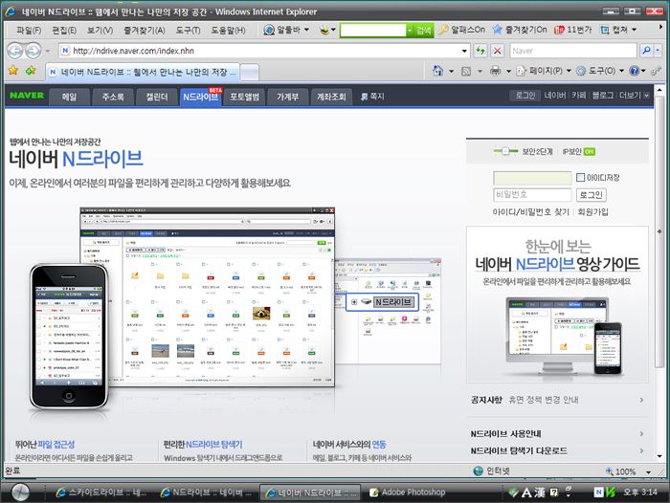Click the Print icon in command bar
This screenshot has width=670, height=503.
click(x=495, y=71)
